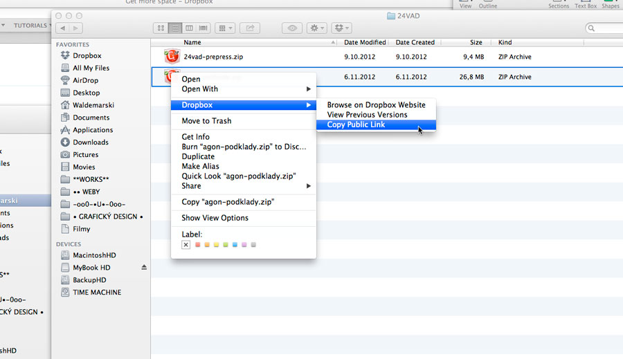Choose Burn "agon-podklady.zip" to Disc
Viewport: 623px width, 359px height.
tap(244, 147)
